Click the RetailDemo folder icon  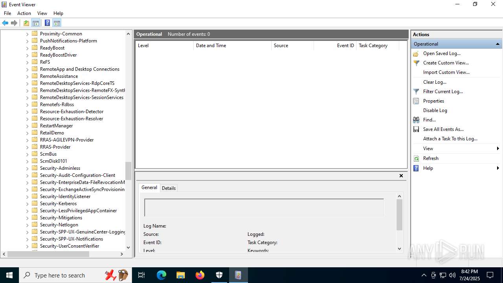tap(35, 133)
